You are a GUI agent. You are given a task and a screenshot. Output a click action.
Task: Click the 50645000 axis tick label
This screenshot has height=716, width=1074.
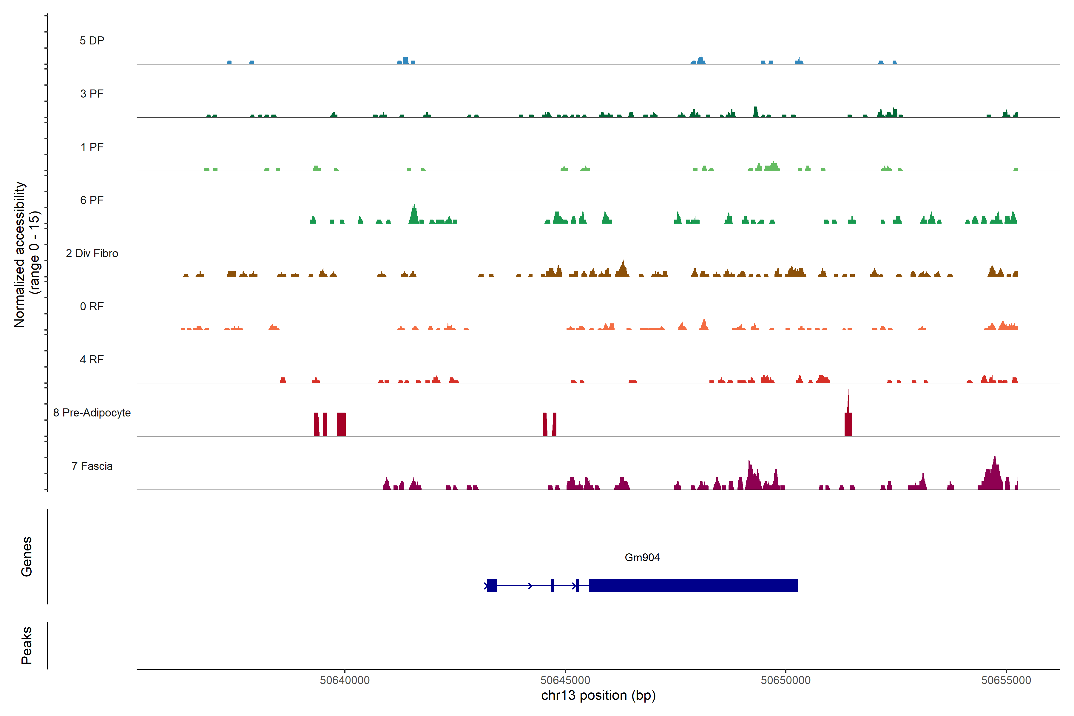(x=565, y=680)
